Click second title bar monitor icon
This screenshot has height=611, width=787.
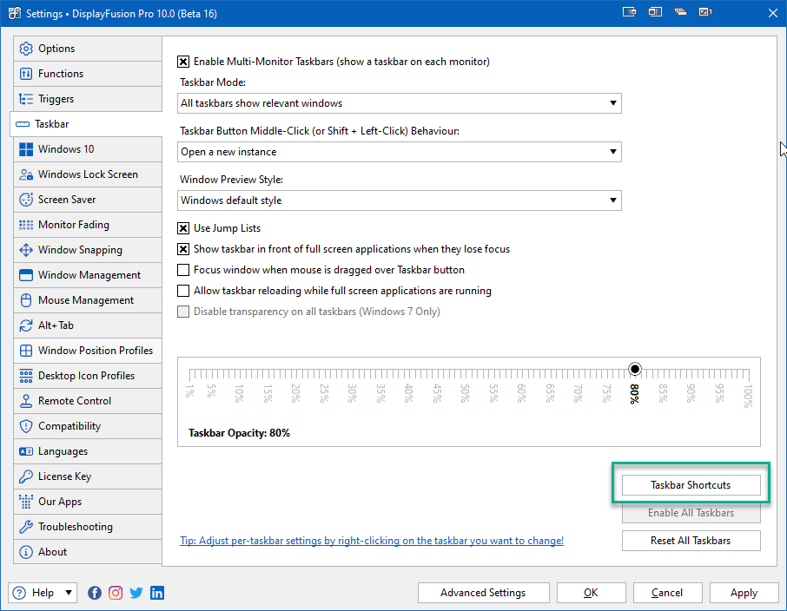(x=655, y=12)
